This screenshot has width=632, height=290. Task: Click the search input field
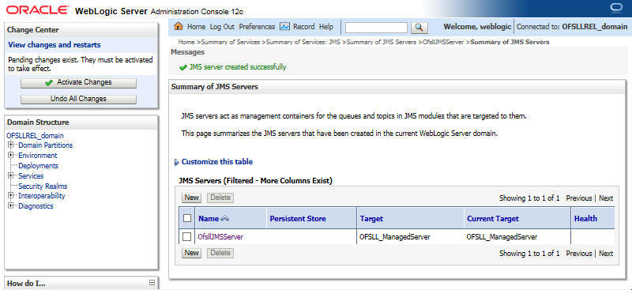[377, 28]
